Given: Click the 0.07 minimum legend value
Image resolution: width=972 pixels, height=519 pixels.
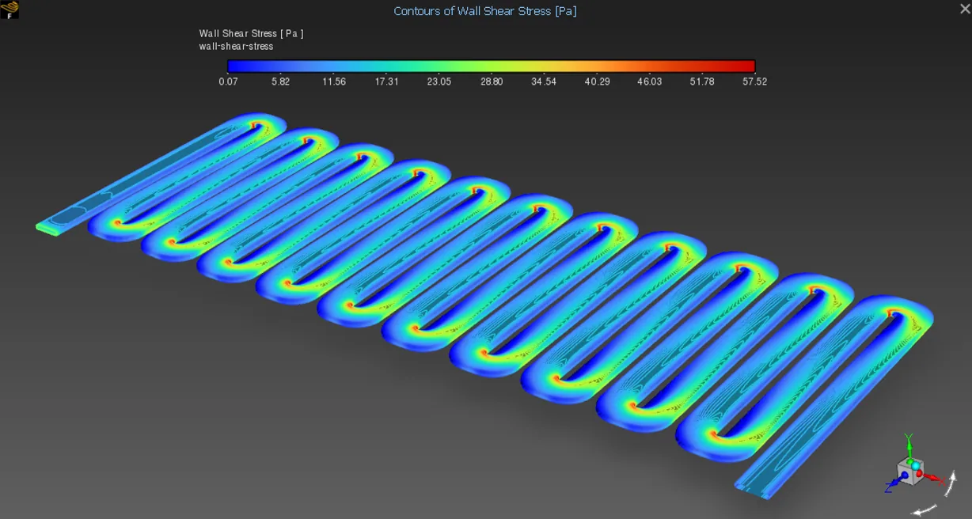Looking at the screenshot, I should pyautogui.click(x=228, y=81).
